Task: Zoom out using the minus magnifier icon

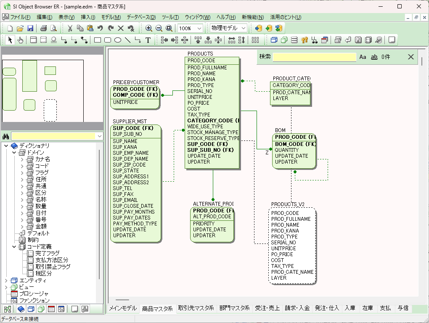Action: 159,28
